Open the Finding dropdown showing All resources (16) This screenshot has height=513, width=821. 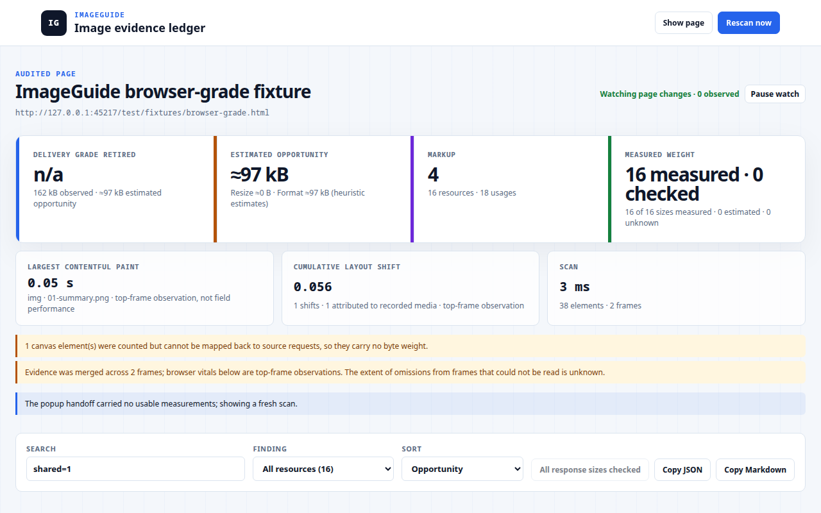pyautogui.click(x=323, y=469)
